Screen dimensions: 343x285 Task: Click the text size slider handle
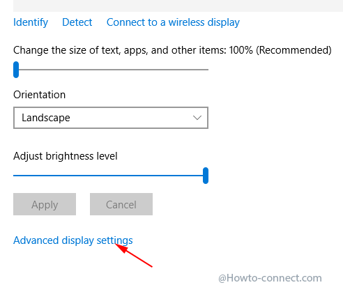coord(16,70)
